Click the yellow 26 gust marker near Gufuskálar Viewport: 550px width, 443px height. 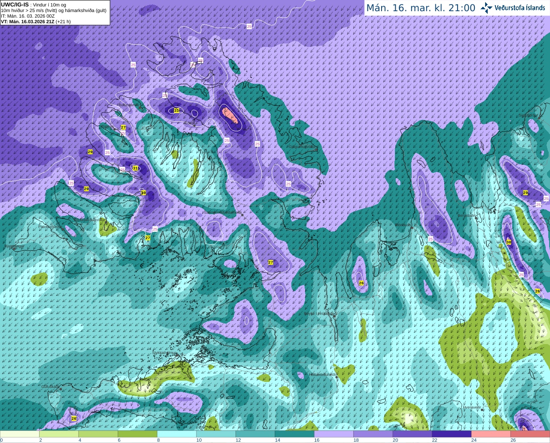pyautogui.click(x=74, y=418)
